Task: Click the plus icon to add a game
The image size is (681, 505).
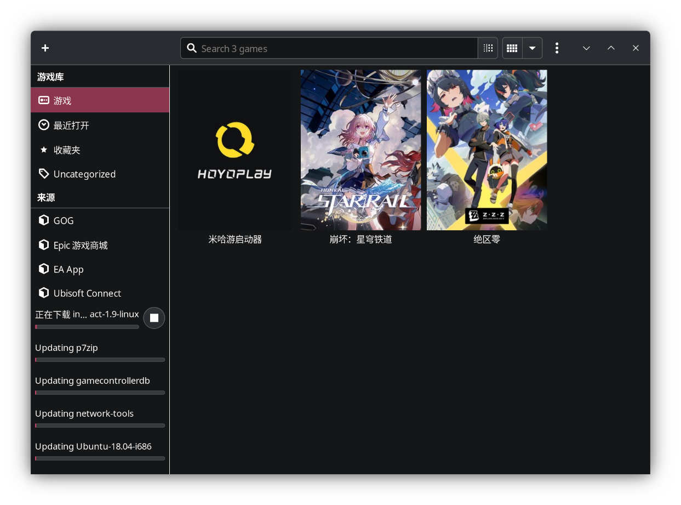Action: point(45,48)
